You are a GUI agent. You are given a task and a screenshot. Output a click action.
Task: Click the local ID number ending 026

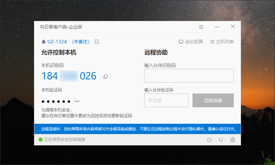[x=69, y=76]
